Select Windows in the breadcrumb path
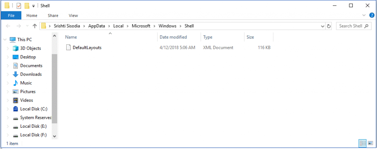The image size is (377, 149). pos(168,26)
